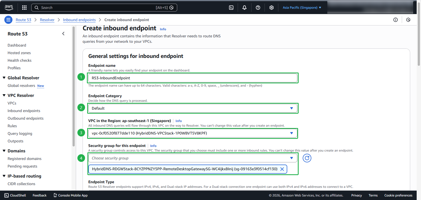Screen dimensions: 421x200
Task: Open the Endpoint Category dropdown
Action: tap(193, 108)
